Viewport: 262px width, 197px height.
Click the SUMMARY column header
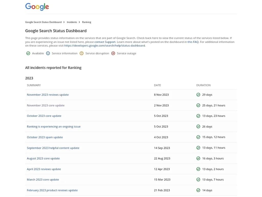[x=34, y=85]
